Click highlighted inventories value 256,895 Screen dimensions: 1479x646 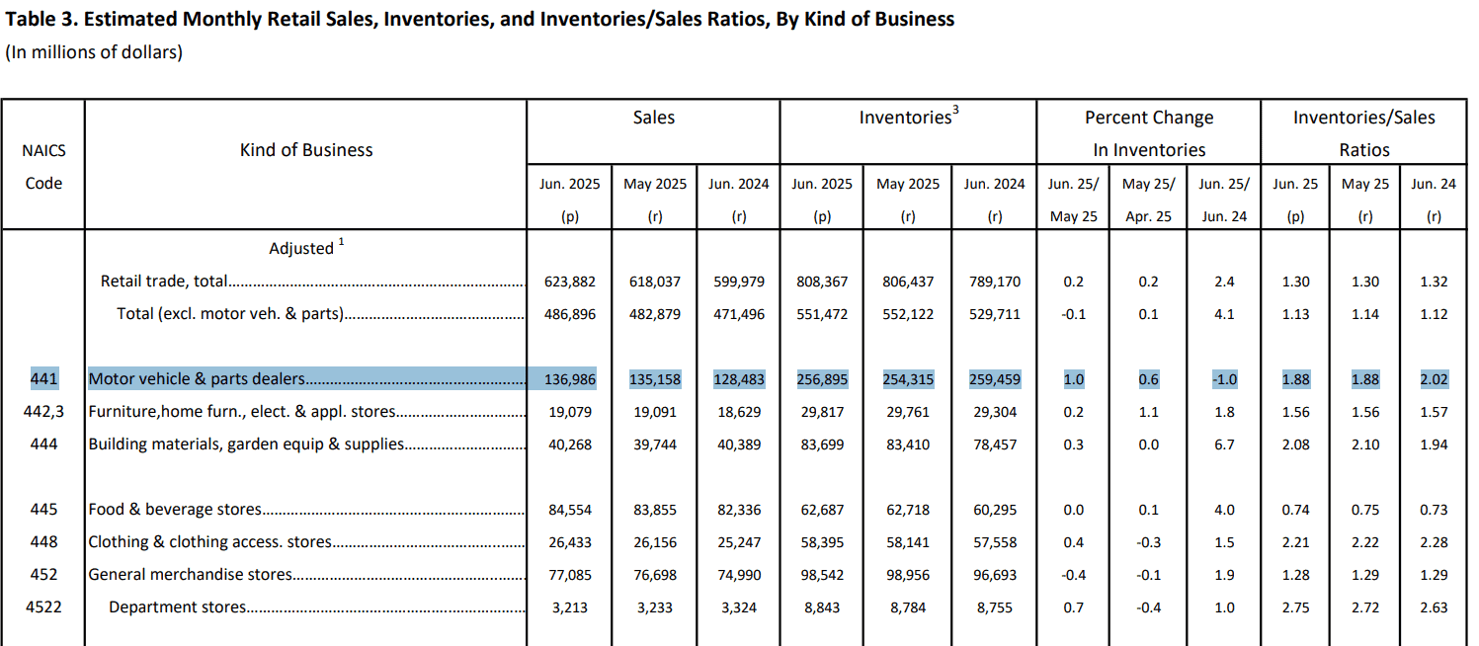coord(822,379)
